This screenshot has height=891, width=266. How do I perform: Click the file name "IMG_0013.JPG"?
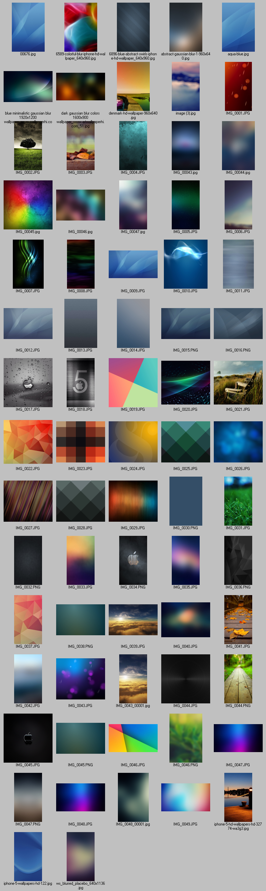[x=80, y=350]
